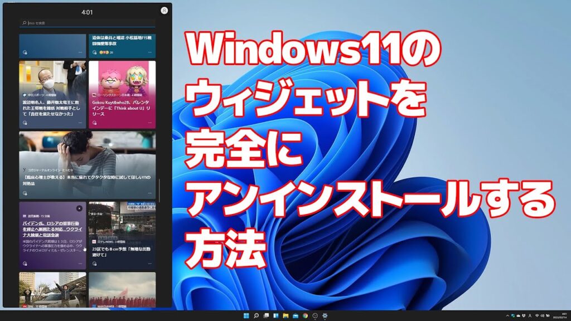Screen dimensions: 571x321
Task: Open the 渡辺明名人 shogi news card
Action: pos(52,95)
